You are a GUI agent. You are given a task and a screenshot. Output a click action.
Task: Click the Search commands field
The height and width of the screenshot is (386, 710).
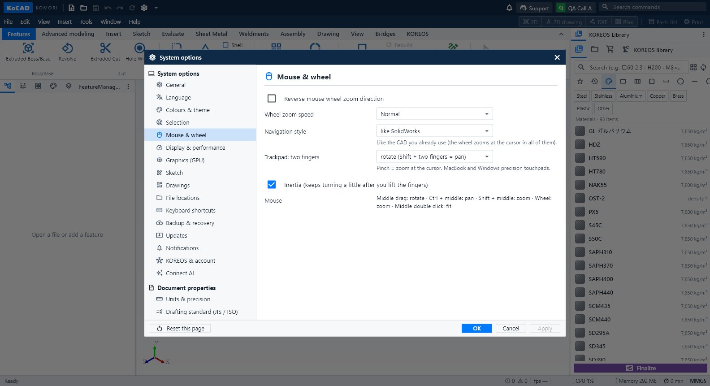[x=653, y=7]
